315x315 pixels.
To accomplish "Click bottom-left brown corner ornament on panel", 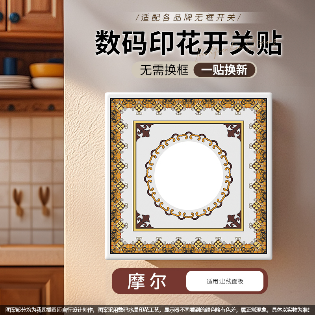I will point(144,220).
